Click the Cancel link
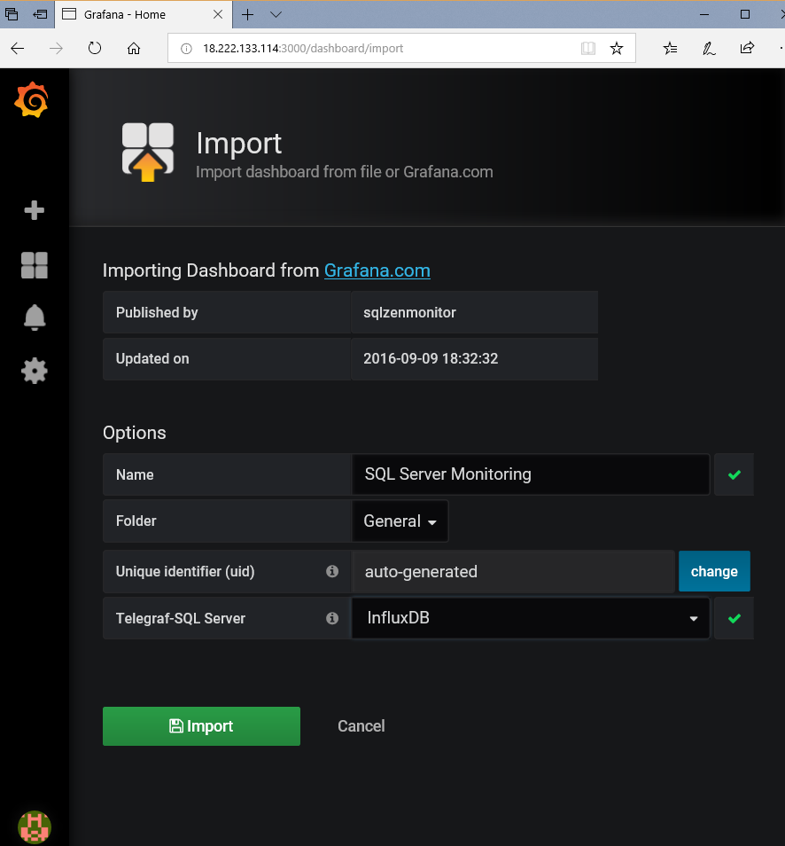This screenshot has height=846, width=785. point(361,726)
